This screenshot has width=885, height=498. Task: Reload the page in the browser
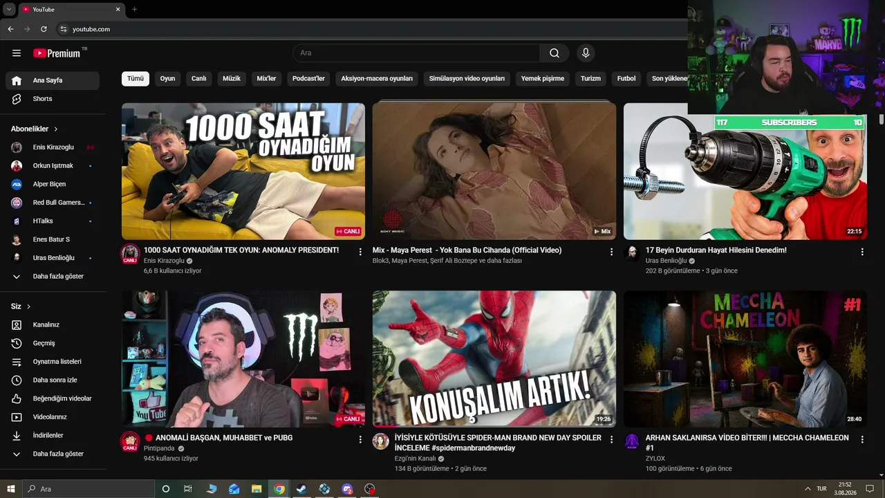(x=44, y=29)
